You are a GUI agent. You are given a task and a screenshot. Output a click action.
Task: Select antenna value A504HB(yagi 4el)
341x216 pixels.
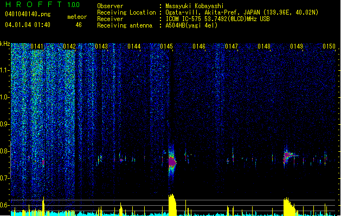[191, 25]
